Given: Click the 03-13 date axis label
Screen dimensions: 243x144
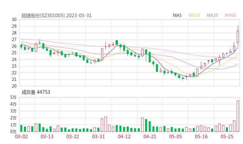Looking at the screenshot, I should [47, 136].
